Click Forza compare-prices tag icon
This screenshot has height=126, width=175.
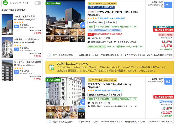click(x=49, y=55)
